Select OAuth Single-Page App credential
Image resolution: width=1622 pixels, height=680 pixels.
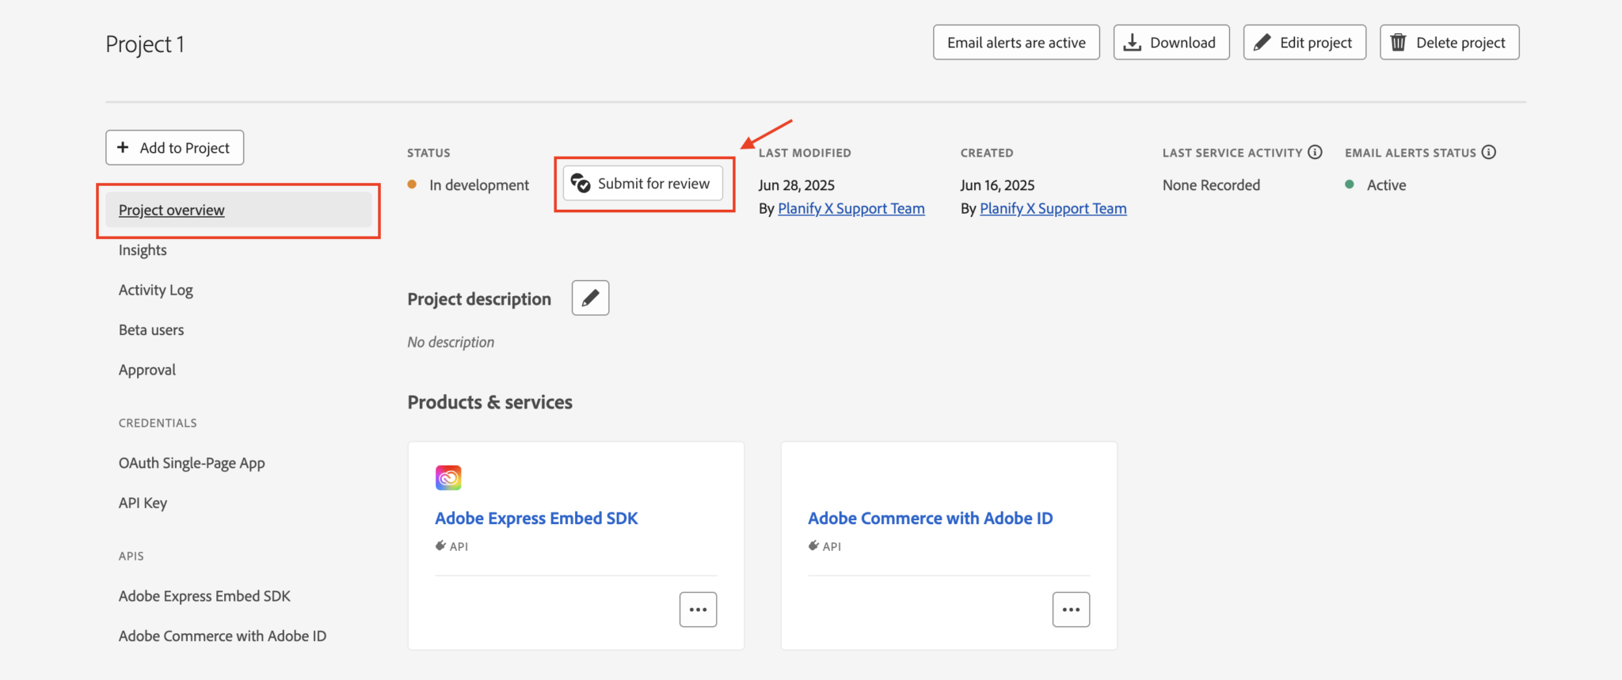pyautogui.click(x=192, y=463)
